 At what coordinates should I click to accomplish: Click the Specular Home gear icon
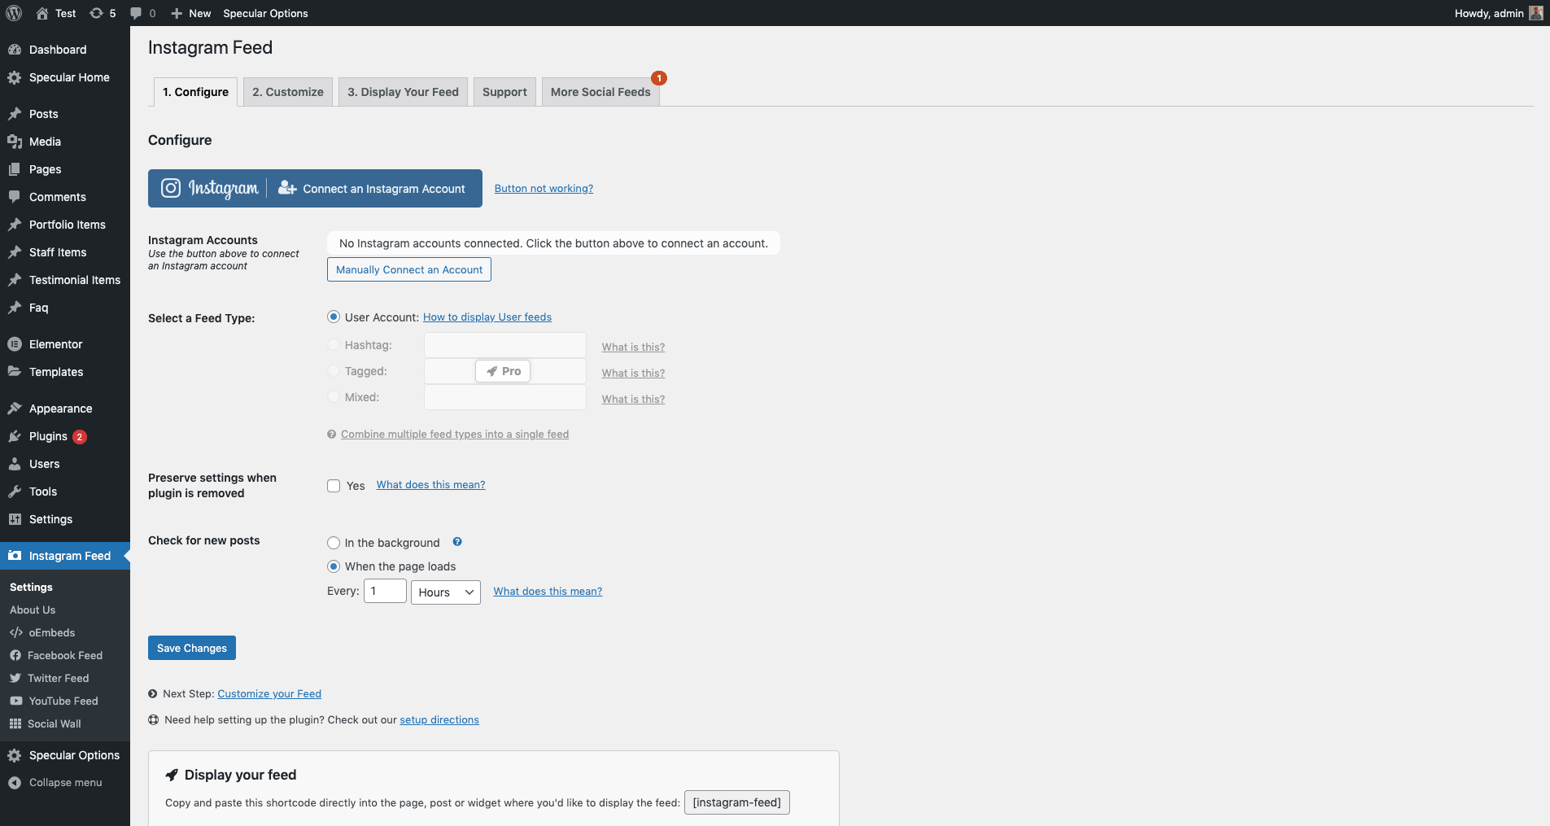pyautogui.click(x=15, y=77)
